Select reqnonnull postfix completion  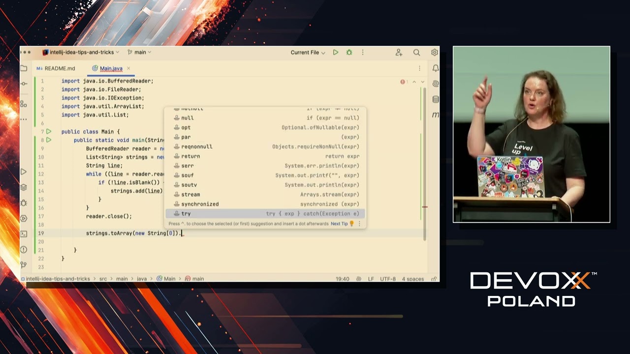(265, 147)
